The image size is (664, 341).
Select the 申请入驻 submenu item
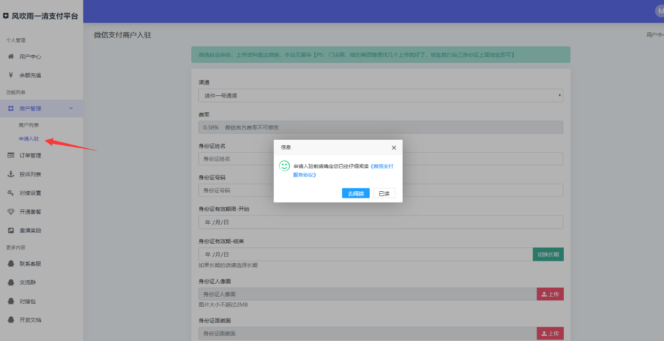tap(29, 139)
